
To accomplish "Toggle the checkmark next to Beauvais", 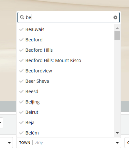I will 21,29.
